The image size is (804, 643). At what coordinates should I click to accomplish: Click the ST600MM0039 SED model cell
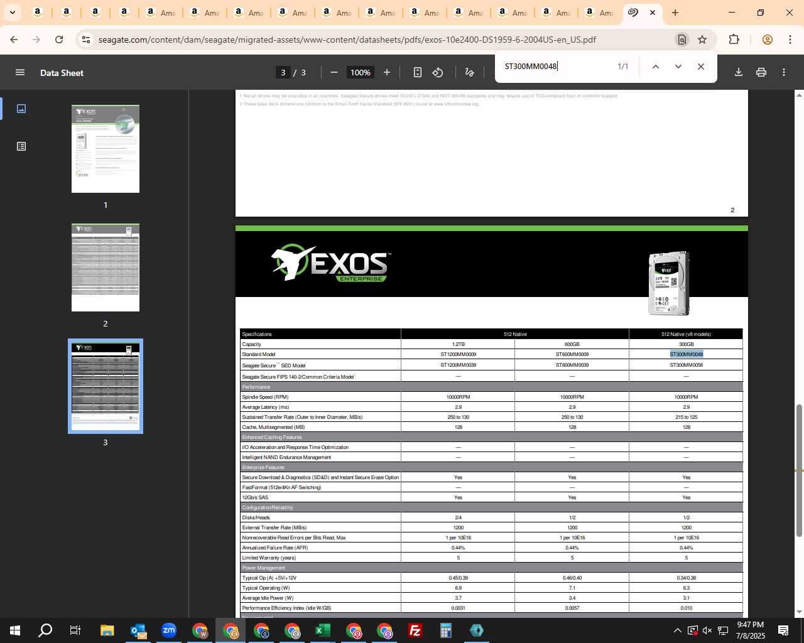572,365
